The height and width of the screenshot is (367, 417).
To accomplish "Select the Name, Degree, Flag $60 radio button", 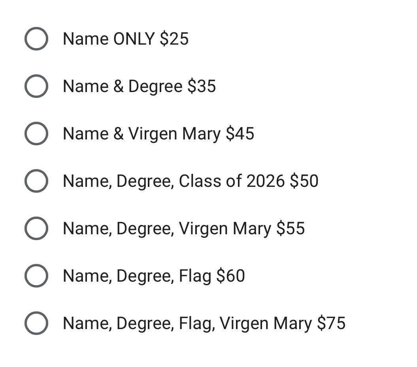I will (36, 276).
